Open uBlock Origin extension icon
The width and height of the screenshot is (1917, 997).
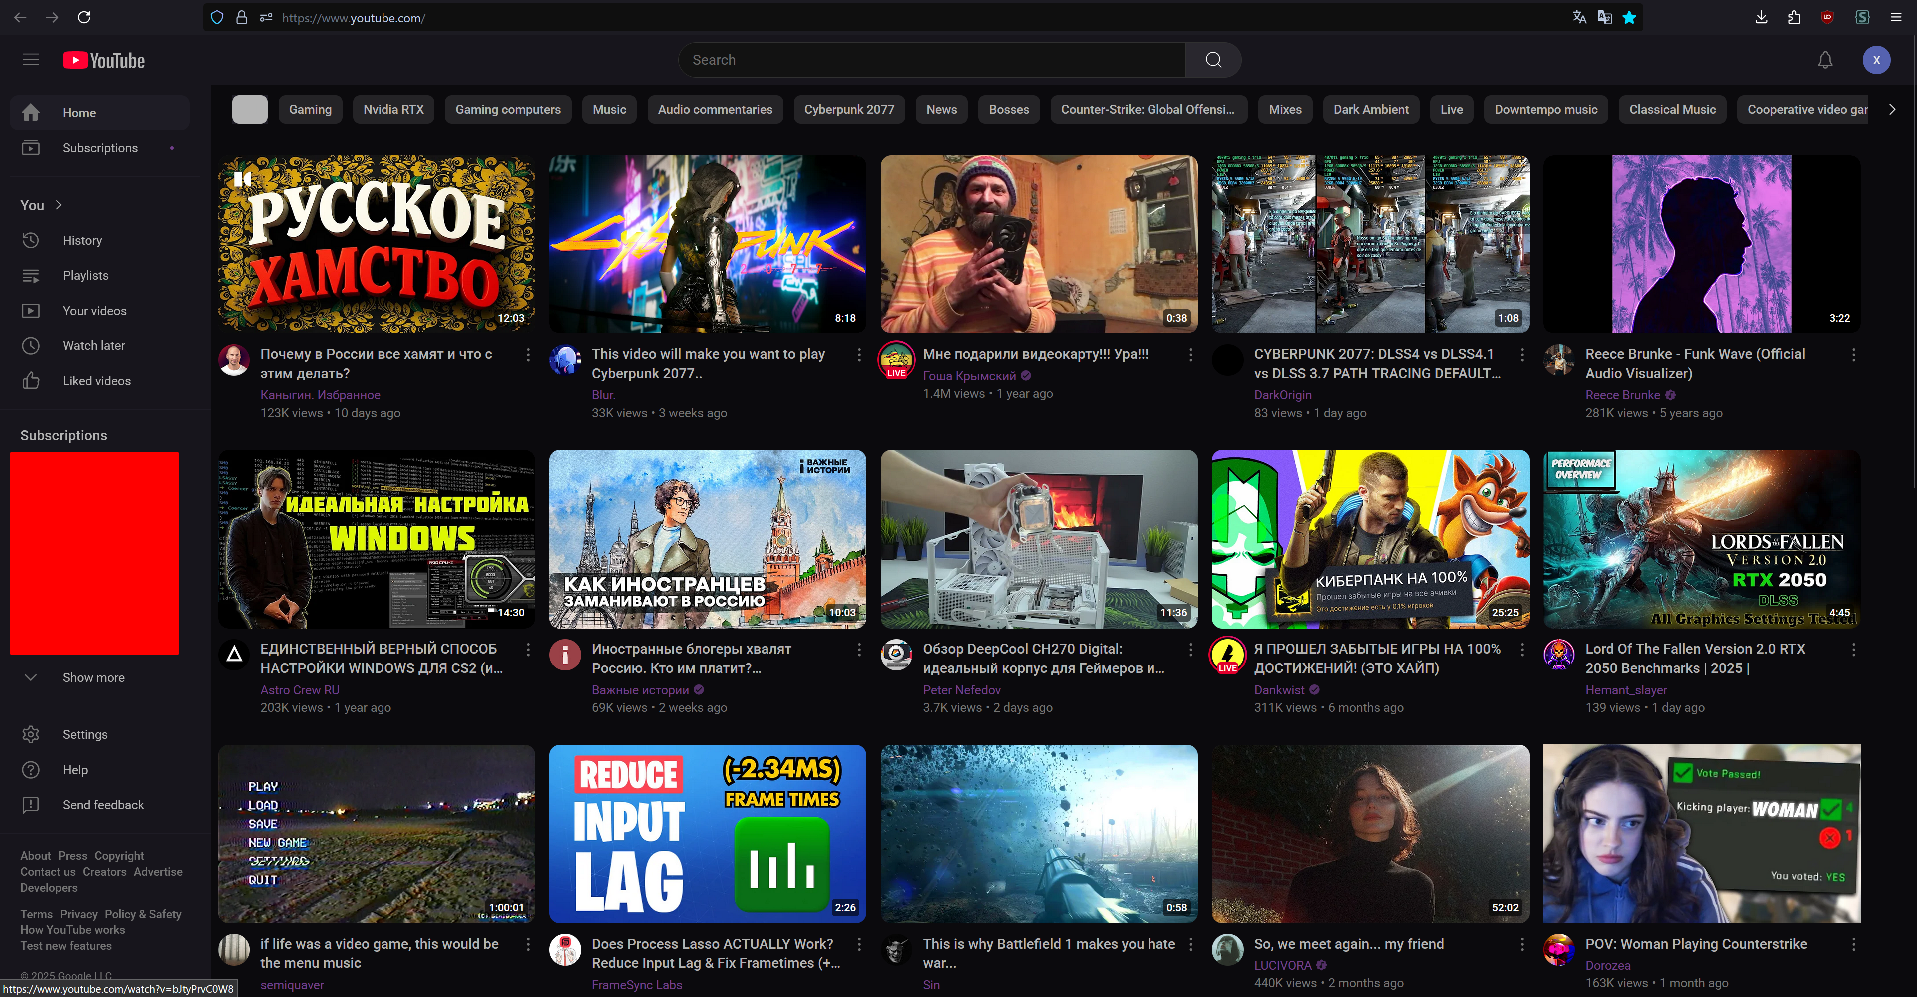(x=1826, y=17)
